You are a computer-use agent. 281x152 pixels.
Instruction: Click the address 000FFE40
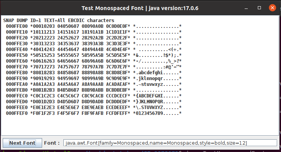17,50
